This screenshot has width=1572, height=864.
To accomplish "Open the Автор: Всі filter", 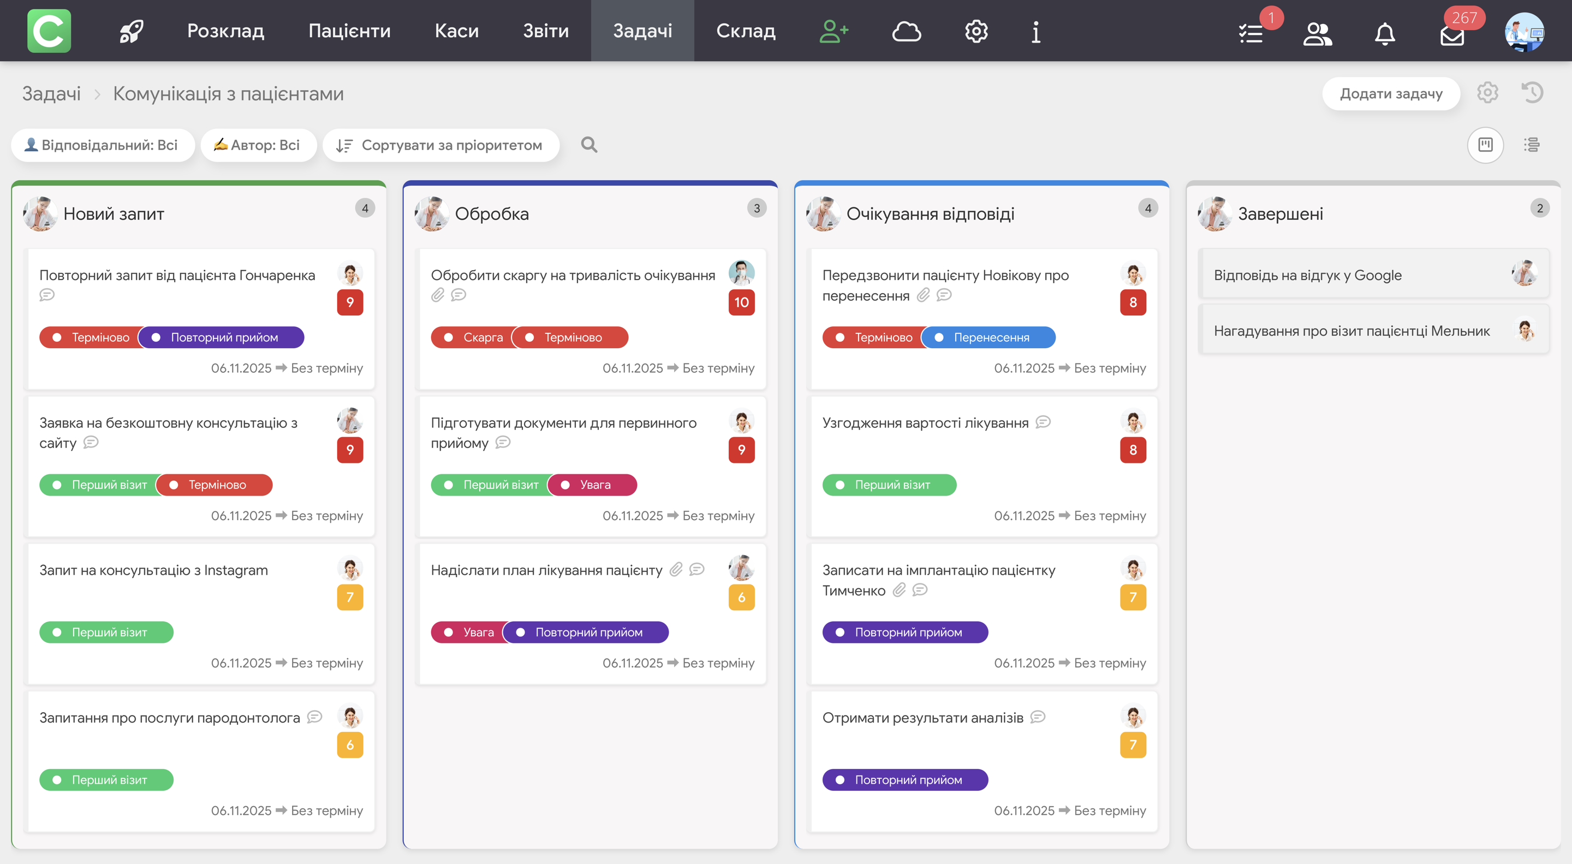I will click(x=258, y=145).
